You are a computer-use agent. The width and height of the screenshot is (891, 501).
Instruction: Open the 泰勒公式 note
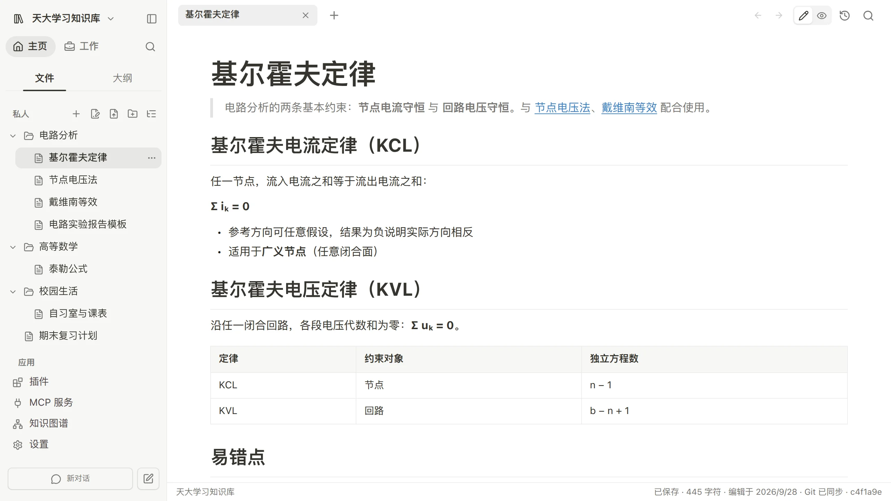point(88,269)
